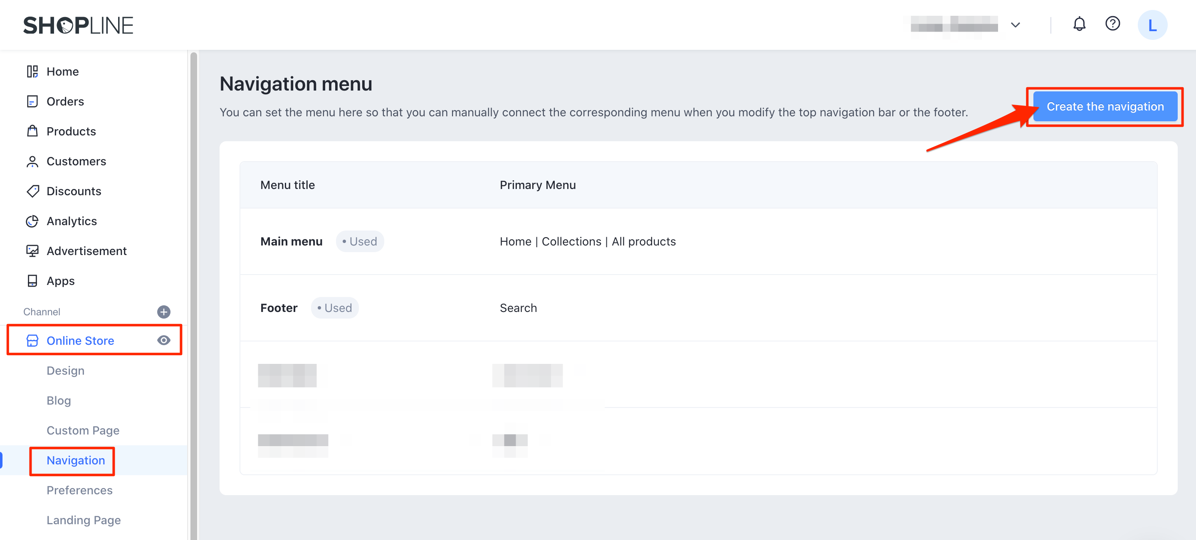Open notifications bell icon
Screen dimensions: 1196x540
(1079, 24)
